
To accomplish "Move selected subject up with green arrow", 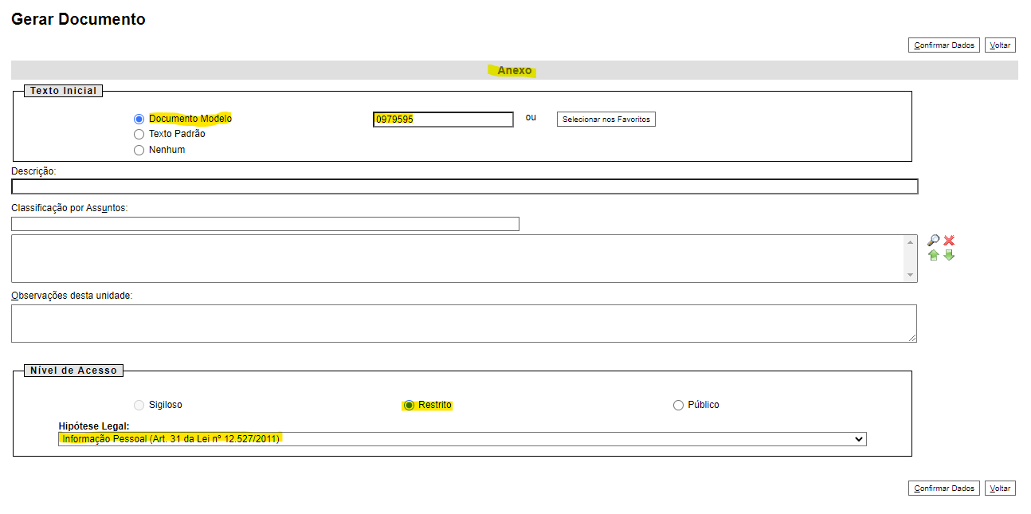I will [933, 255].
